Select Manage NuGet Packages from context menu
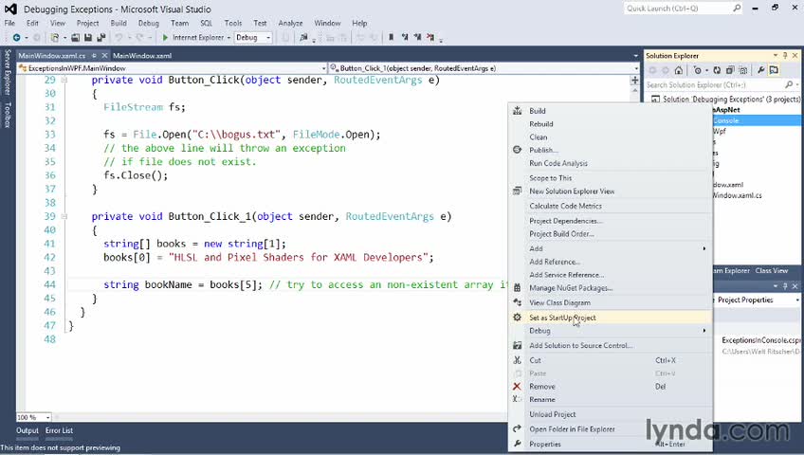 click(x=573, y=288)
